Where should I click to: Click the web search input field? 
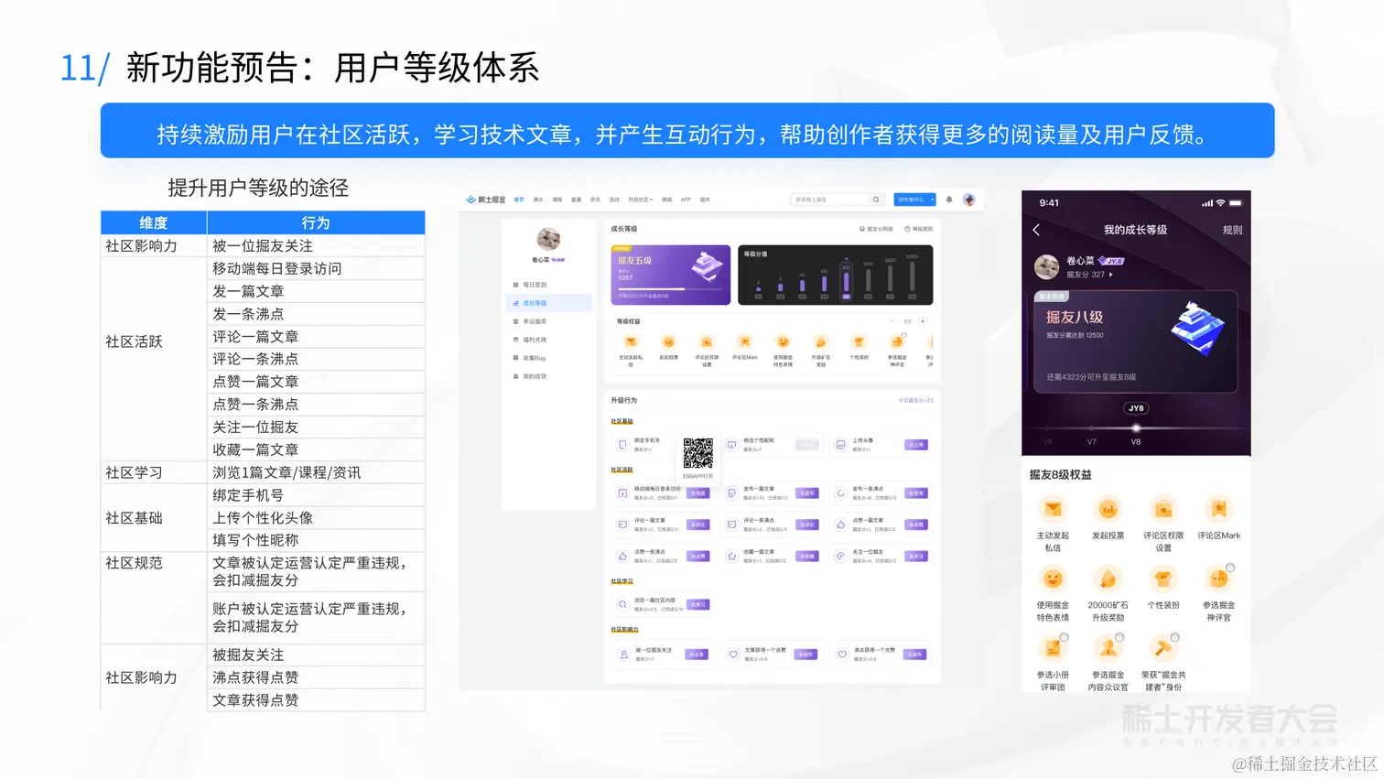(829, 200)
